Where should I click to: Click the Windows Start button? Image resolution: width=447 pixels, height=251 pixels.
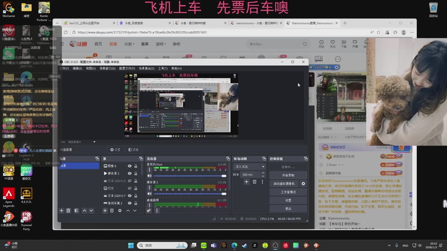(131, 245)
